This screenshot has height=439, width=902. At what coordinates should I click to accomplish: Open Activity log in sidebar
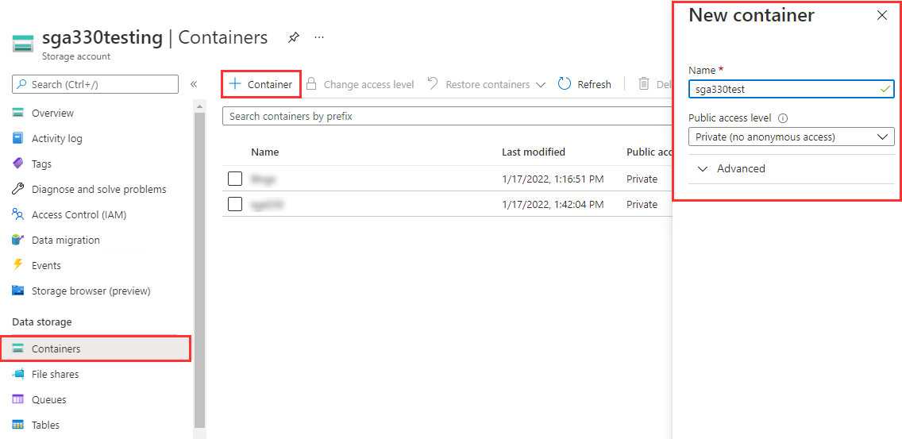pos(57,138)
